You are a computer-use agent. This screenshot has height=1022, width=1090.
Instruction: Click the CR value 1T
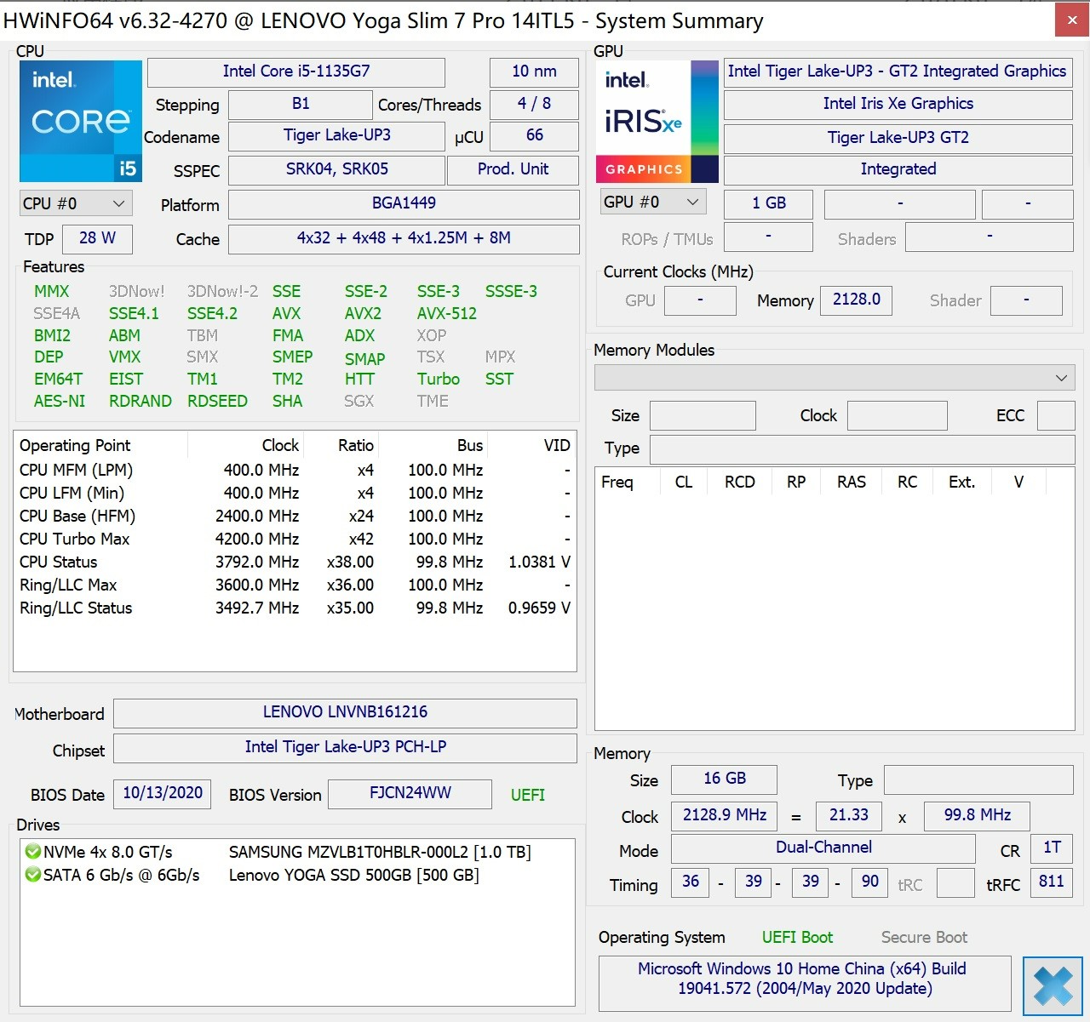click(1052, 848)
